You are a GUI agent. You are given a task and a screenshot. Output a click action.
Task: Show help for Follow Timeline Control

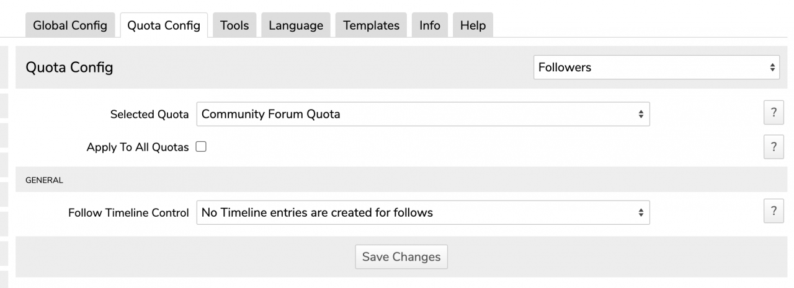pyautogui.click(x=773, y=212)
